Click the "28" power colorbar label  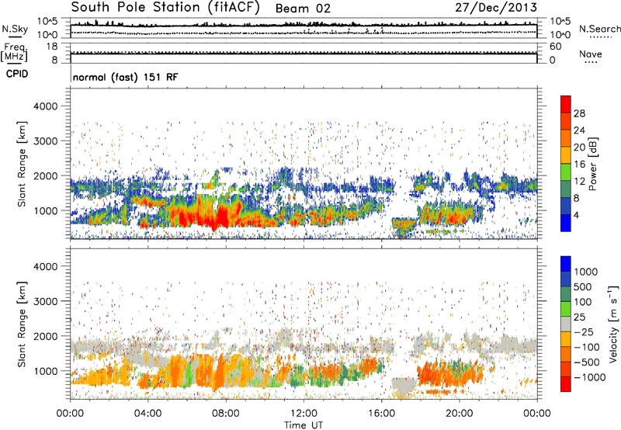tap(579, 113)
